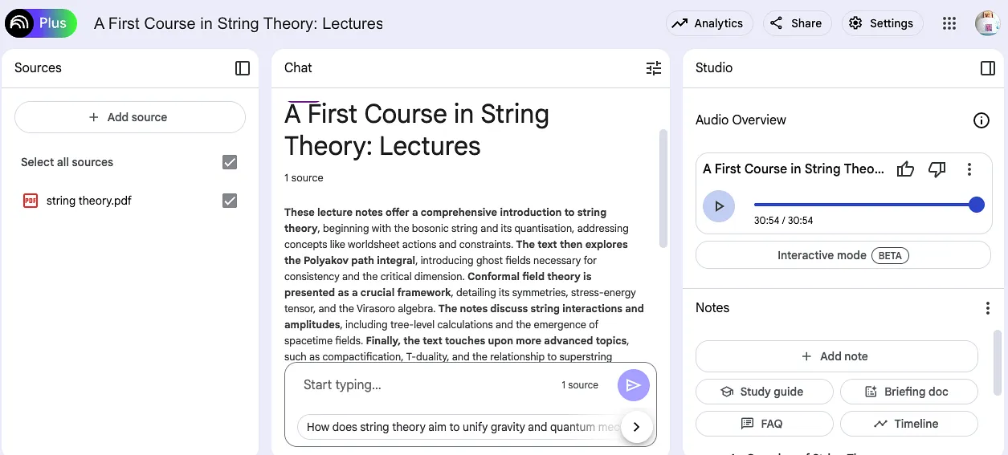
Task: Send the chat message
Action: tap(634, 385)
